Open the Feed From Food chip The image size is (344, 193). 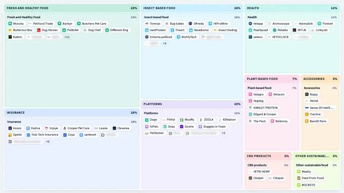(311, 178)
